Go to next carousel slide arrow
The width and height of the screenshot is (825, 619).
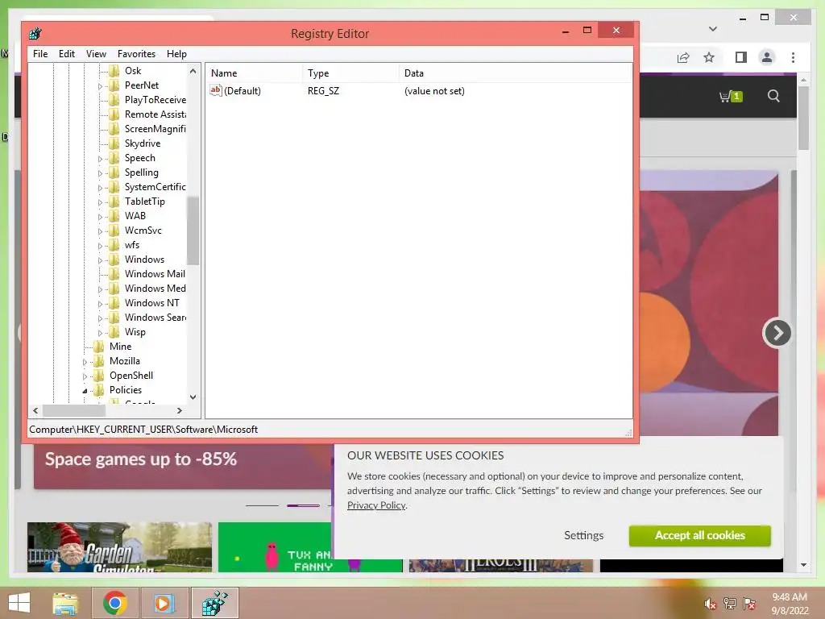coord(777,333)
